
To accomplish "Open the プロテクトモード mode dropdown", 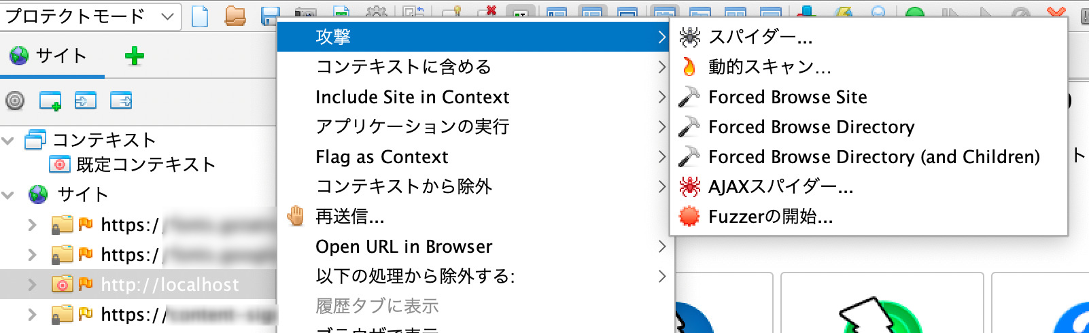I will pos(90,16).
